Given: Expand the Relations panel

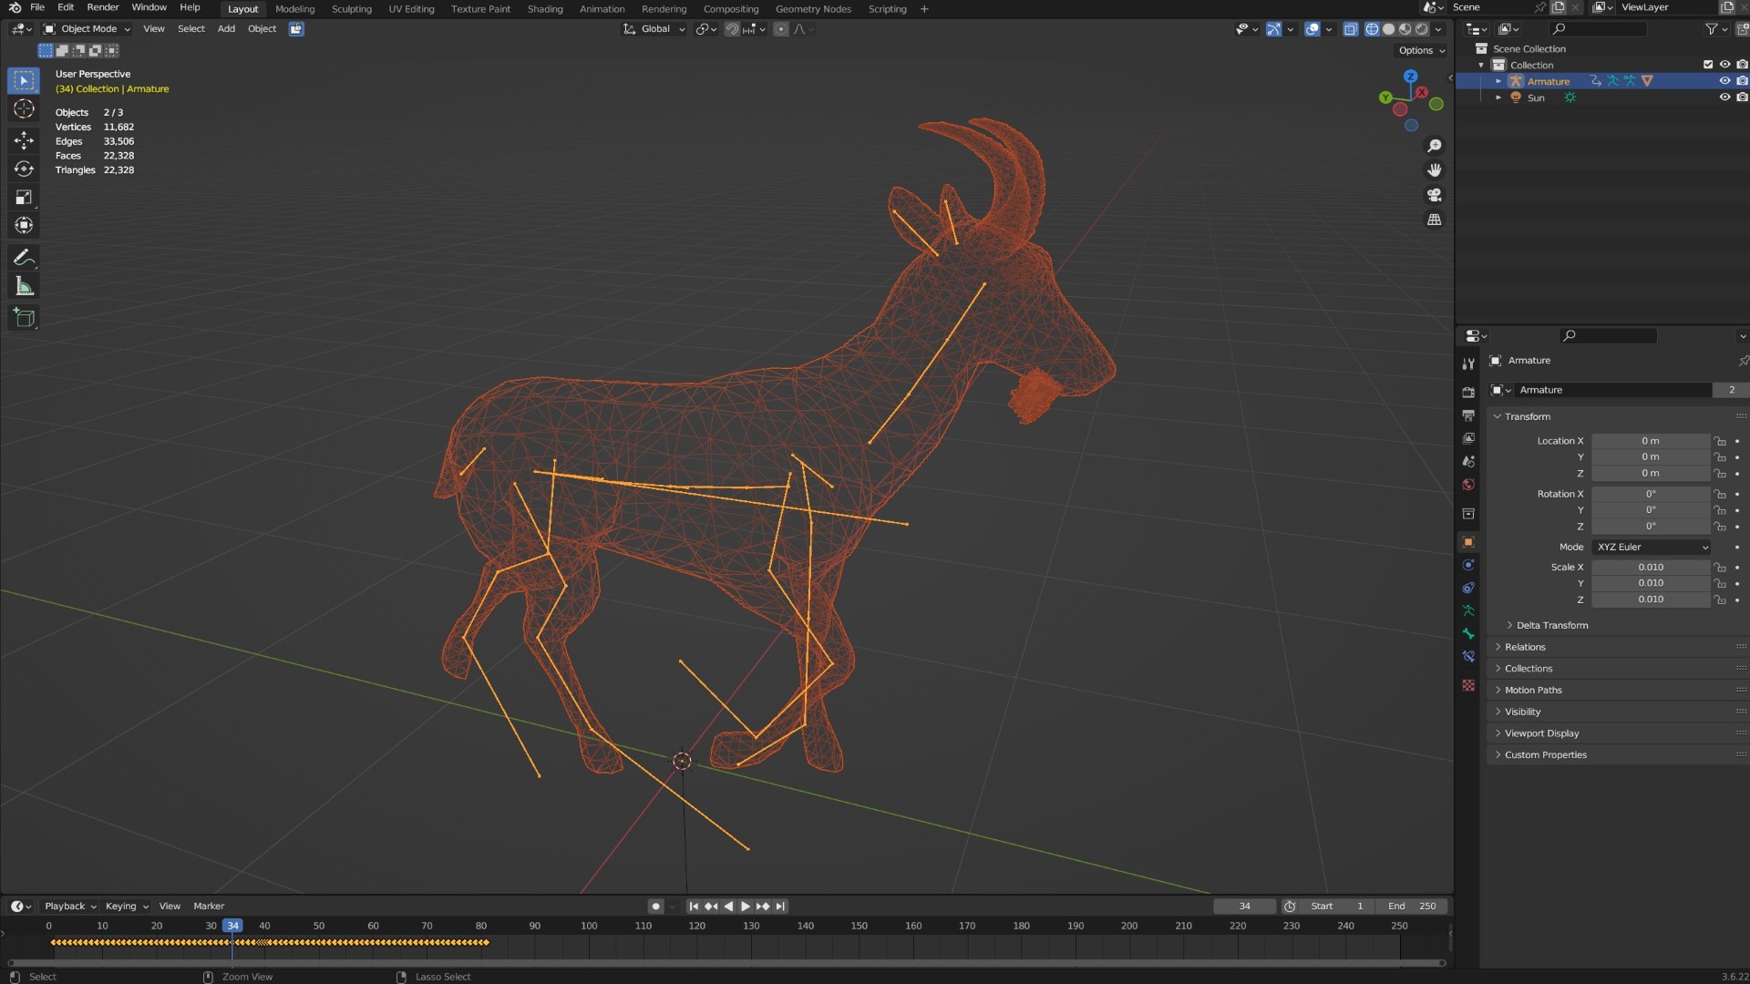Looking at the screenshot, I should tap(1525, 648).
